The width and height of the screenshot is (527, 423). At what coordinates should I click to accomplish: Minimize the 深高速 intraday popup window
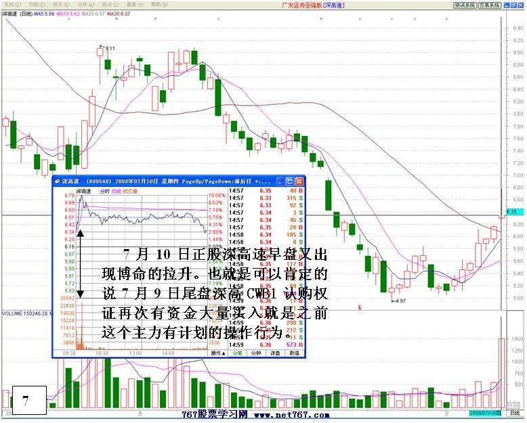(280, 181)
